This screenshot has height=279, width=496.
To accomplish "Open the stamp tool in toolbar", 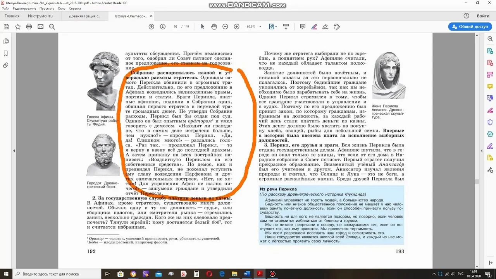I will [x=337, y=27].
